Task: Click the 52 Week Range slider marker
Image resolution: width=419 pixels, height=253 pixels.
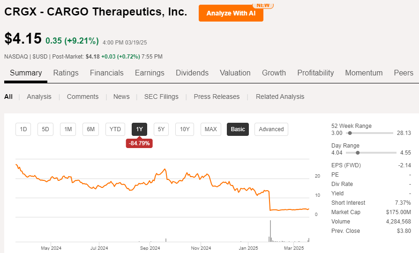Action: coord(350,134)
